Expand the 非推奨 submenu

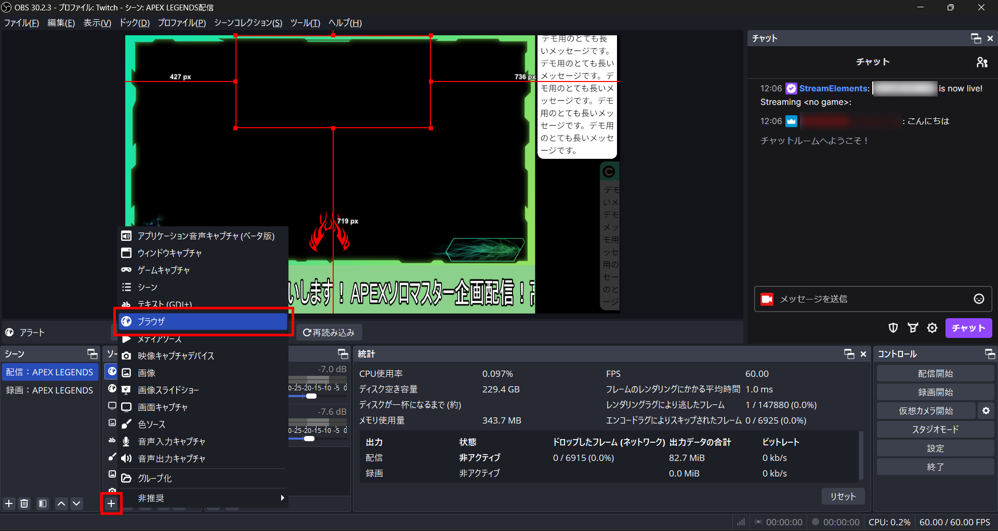pos(203,498)
